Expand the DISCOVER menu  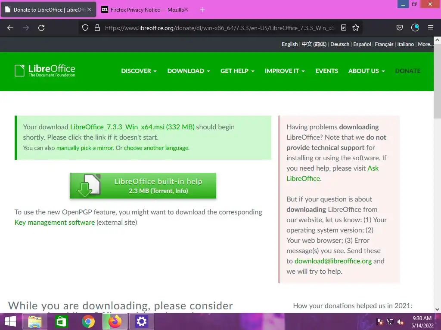[x=139, y=71]
